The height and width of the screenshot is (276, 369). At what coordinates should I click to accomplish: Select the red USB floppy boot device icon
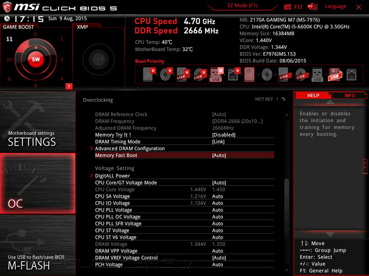[x=334, y=75]
